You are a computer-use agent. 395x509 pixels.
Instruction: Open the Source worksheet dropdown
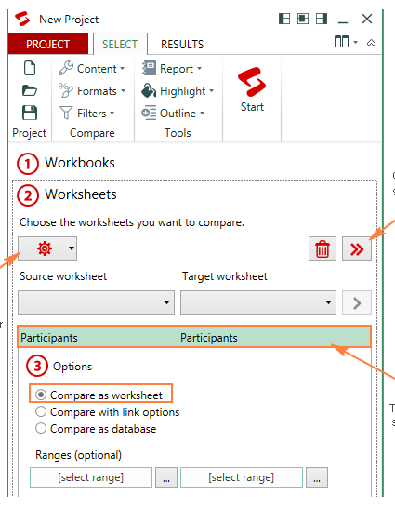point(96,302)
